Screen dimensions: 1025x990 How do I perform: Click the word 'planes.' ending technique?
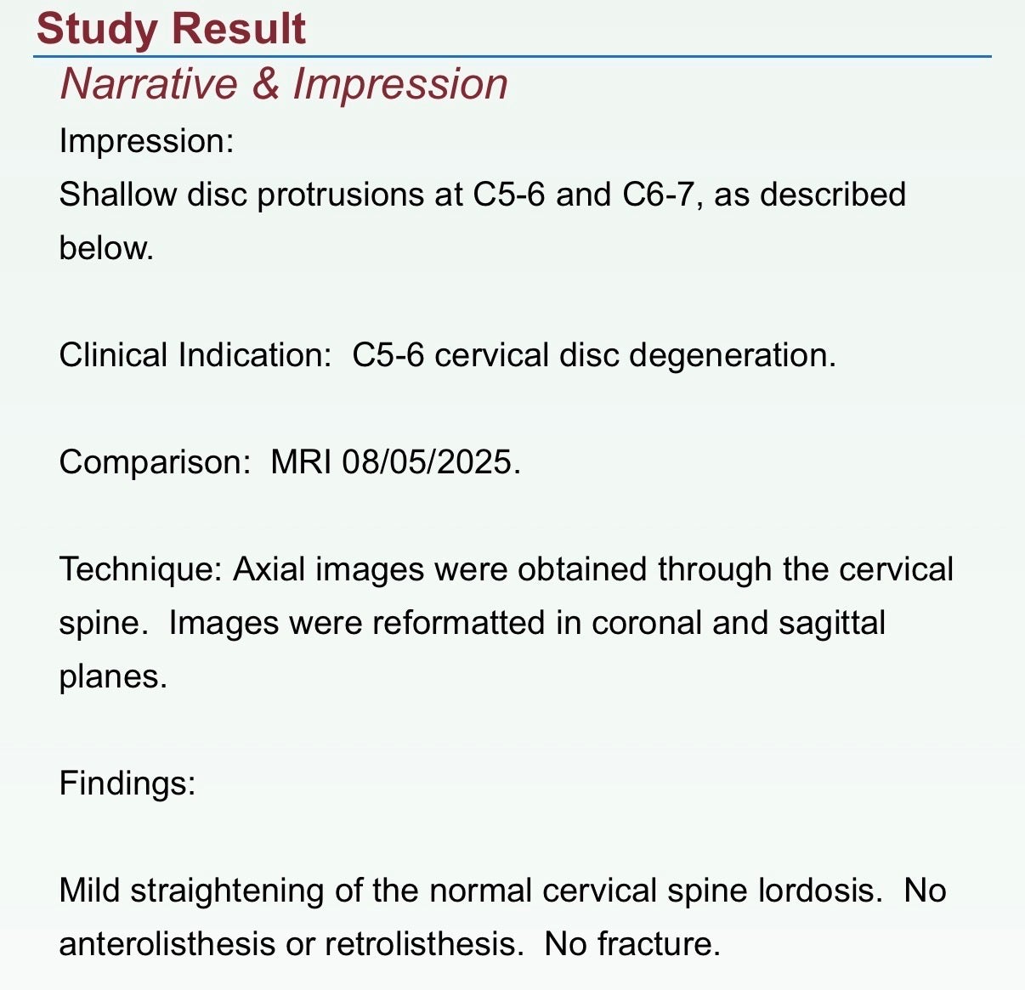click(113, 676)
